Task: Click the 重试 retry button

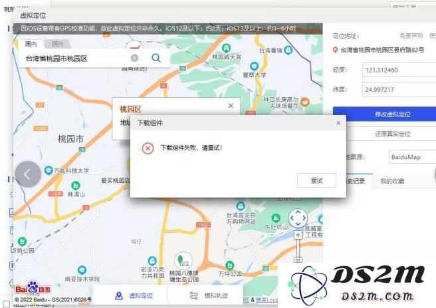Action: 316,180
